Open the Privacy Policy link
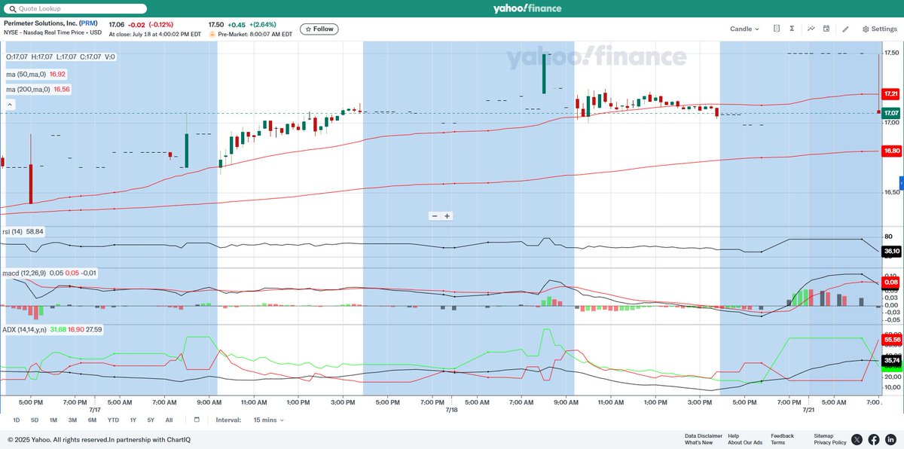904x449 pixels. coord(830,442)
